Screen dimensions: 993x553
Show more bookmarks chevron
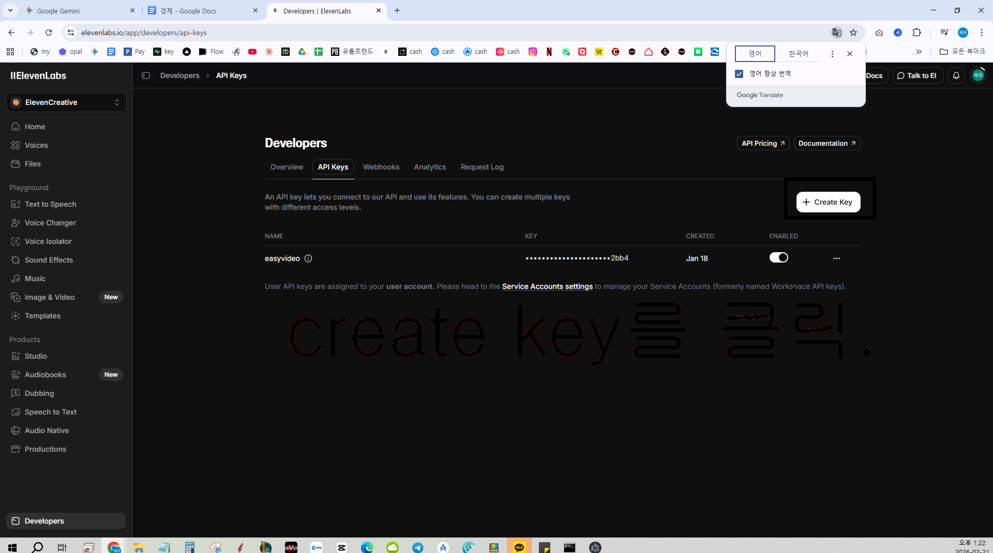(919, 52)
